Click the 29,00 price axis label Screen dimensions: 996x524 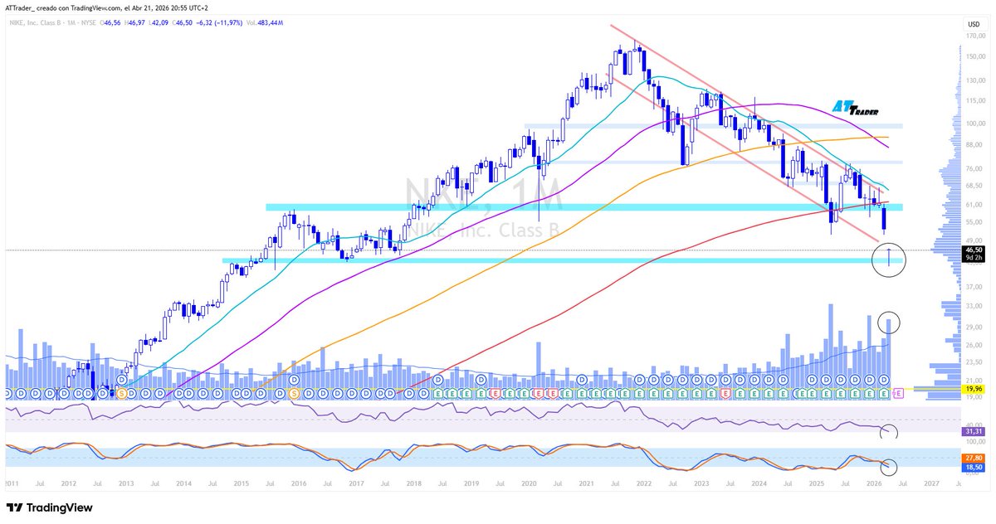point(973,326)
